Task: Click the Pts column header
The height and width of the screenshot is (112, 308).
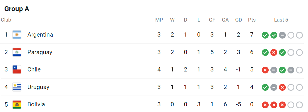Action: (252, 20)
